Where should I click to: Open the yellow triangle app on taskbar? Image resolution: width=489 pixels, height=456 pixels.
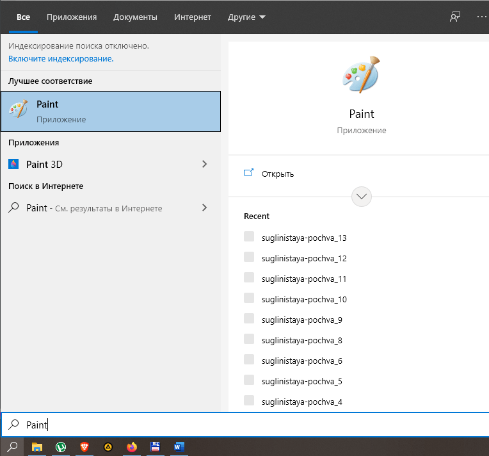[x=108, y=447]
